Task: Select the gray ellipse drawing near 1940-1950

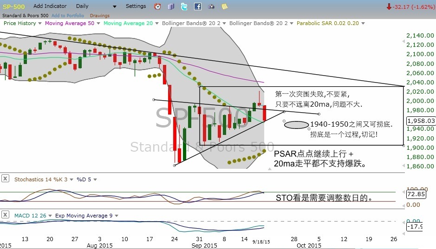Action: [296, 125]
